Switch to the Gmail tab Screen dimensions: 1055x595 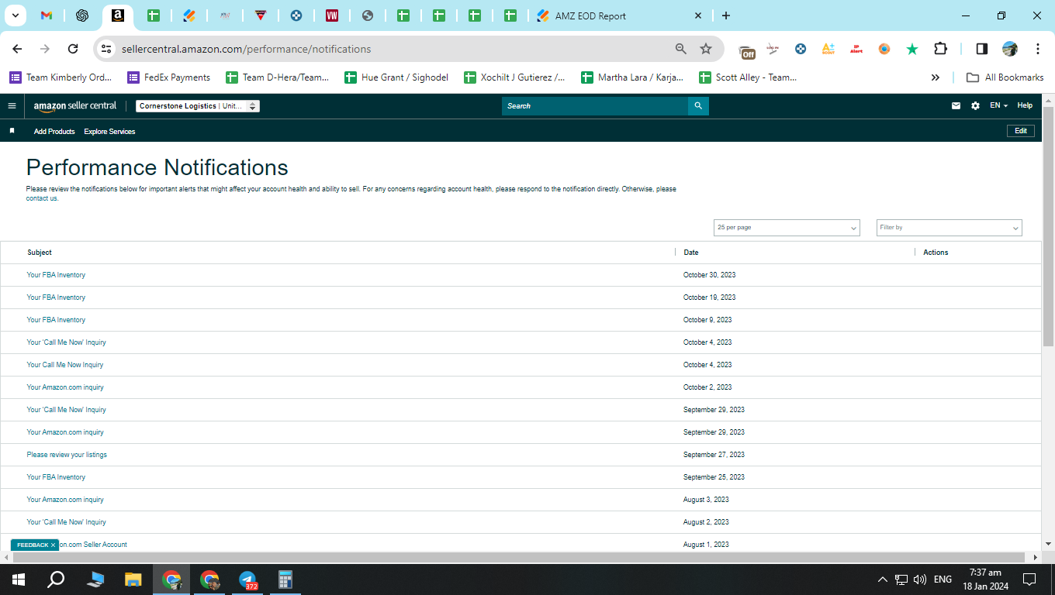click(47, 15)
